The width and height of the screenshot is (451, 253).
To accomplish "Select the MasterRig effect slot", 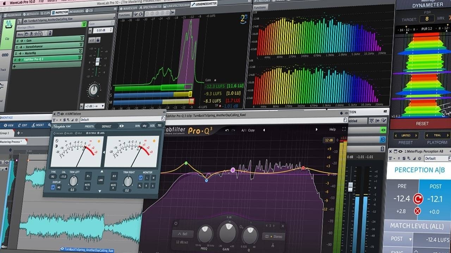I will click(x=48, y=52).
